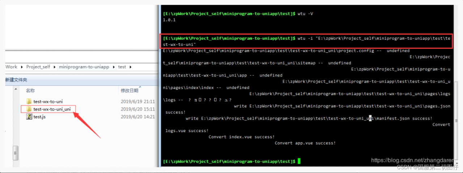Click the date 2019/6/20 14:21
Viewport: 463px width, 173px height.
(x=138, y=117)
